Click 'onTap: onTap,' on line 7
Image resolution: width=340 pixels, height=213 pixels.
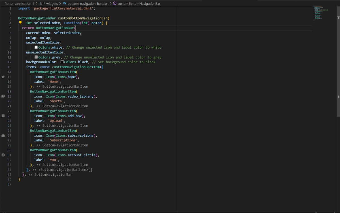coord(39,38)
